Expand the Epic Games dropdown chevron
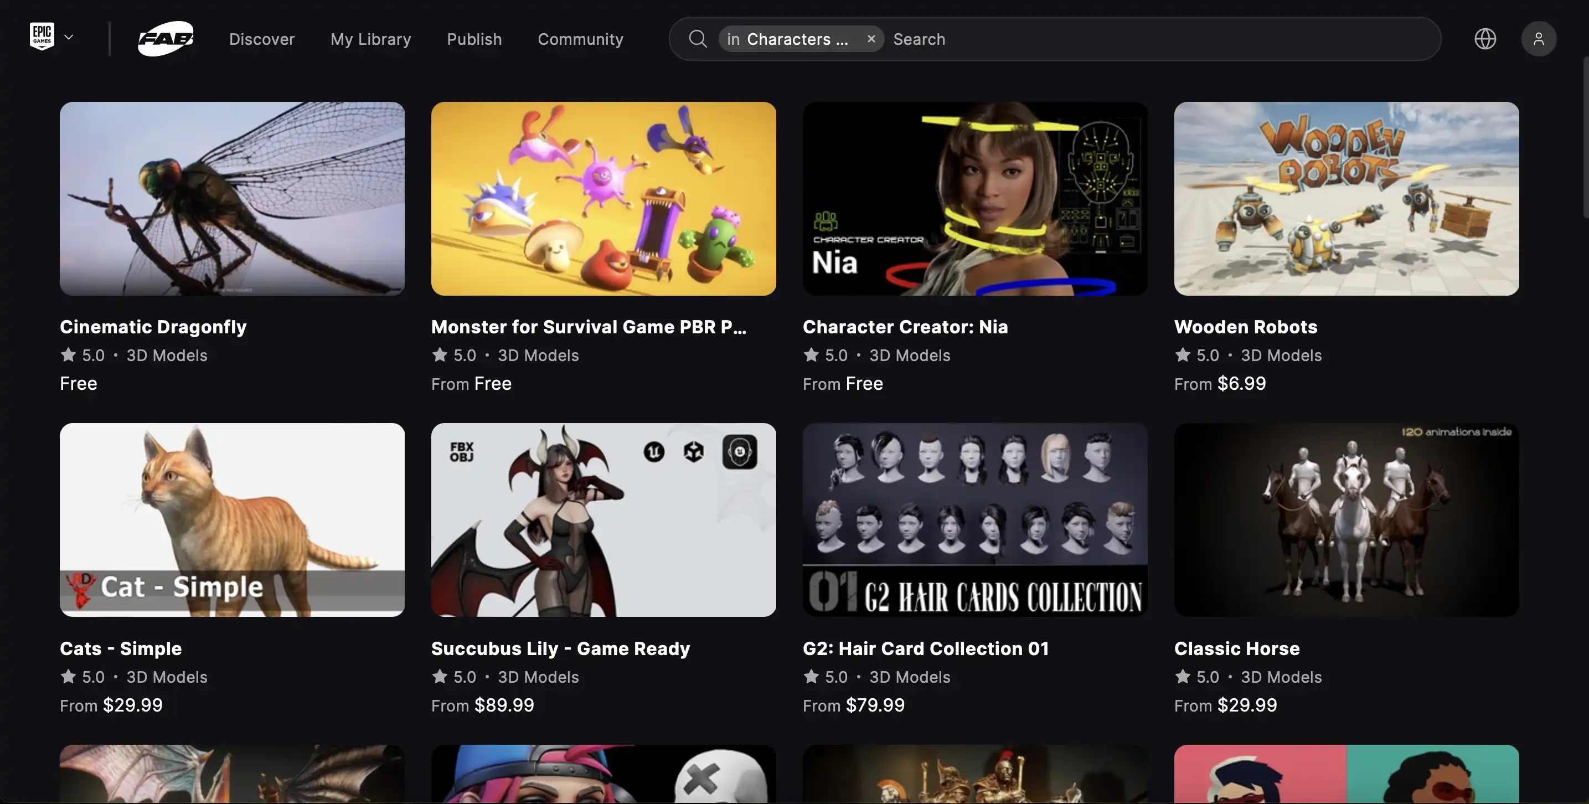The width and height of the screenshot is (1589, 804). (x=69, y=37)
